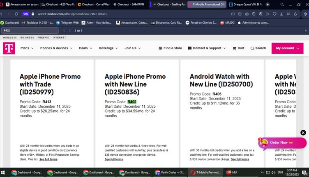Viewport: 309px width, 177px height.
Task: Open Administrar tu cuenta bookmark
Action: tap(254, 23)
